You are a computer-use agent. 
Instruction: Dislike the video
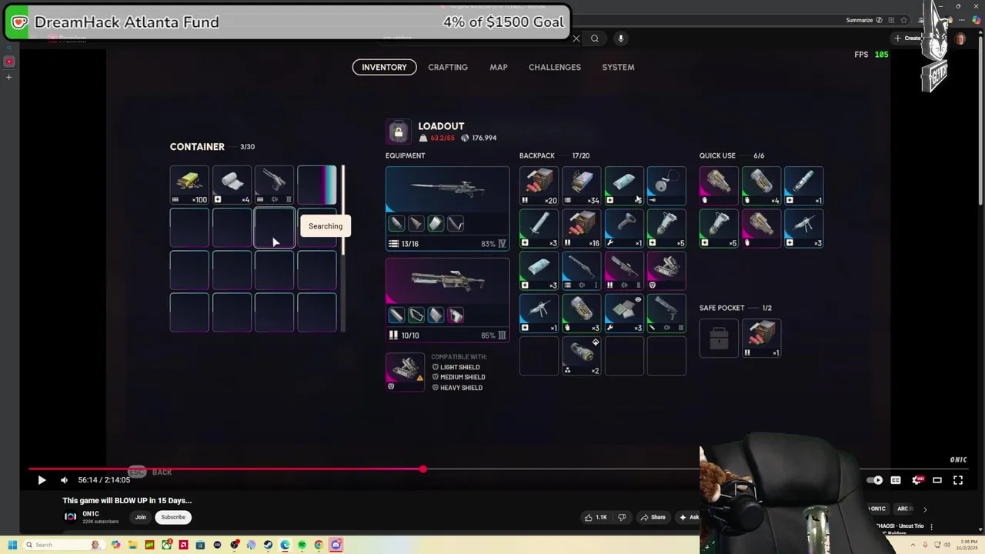click(x=622, y=517)
